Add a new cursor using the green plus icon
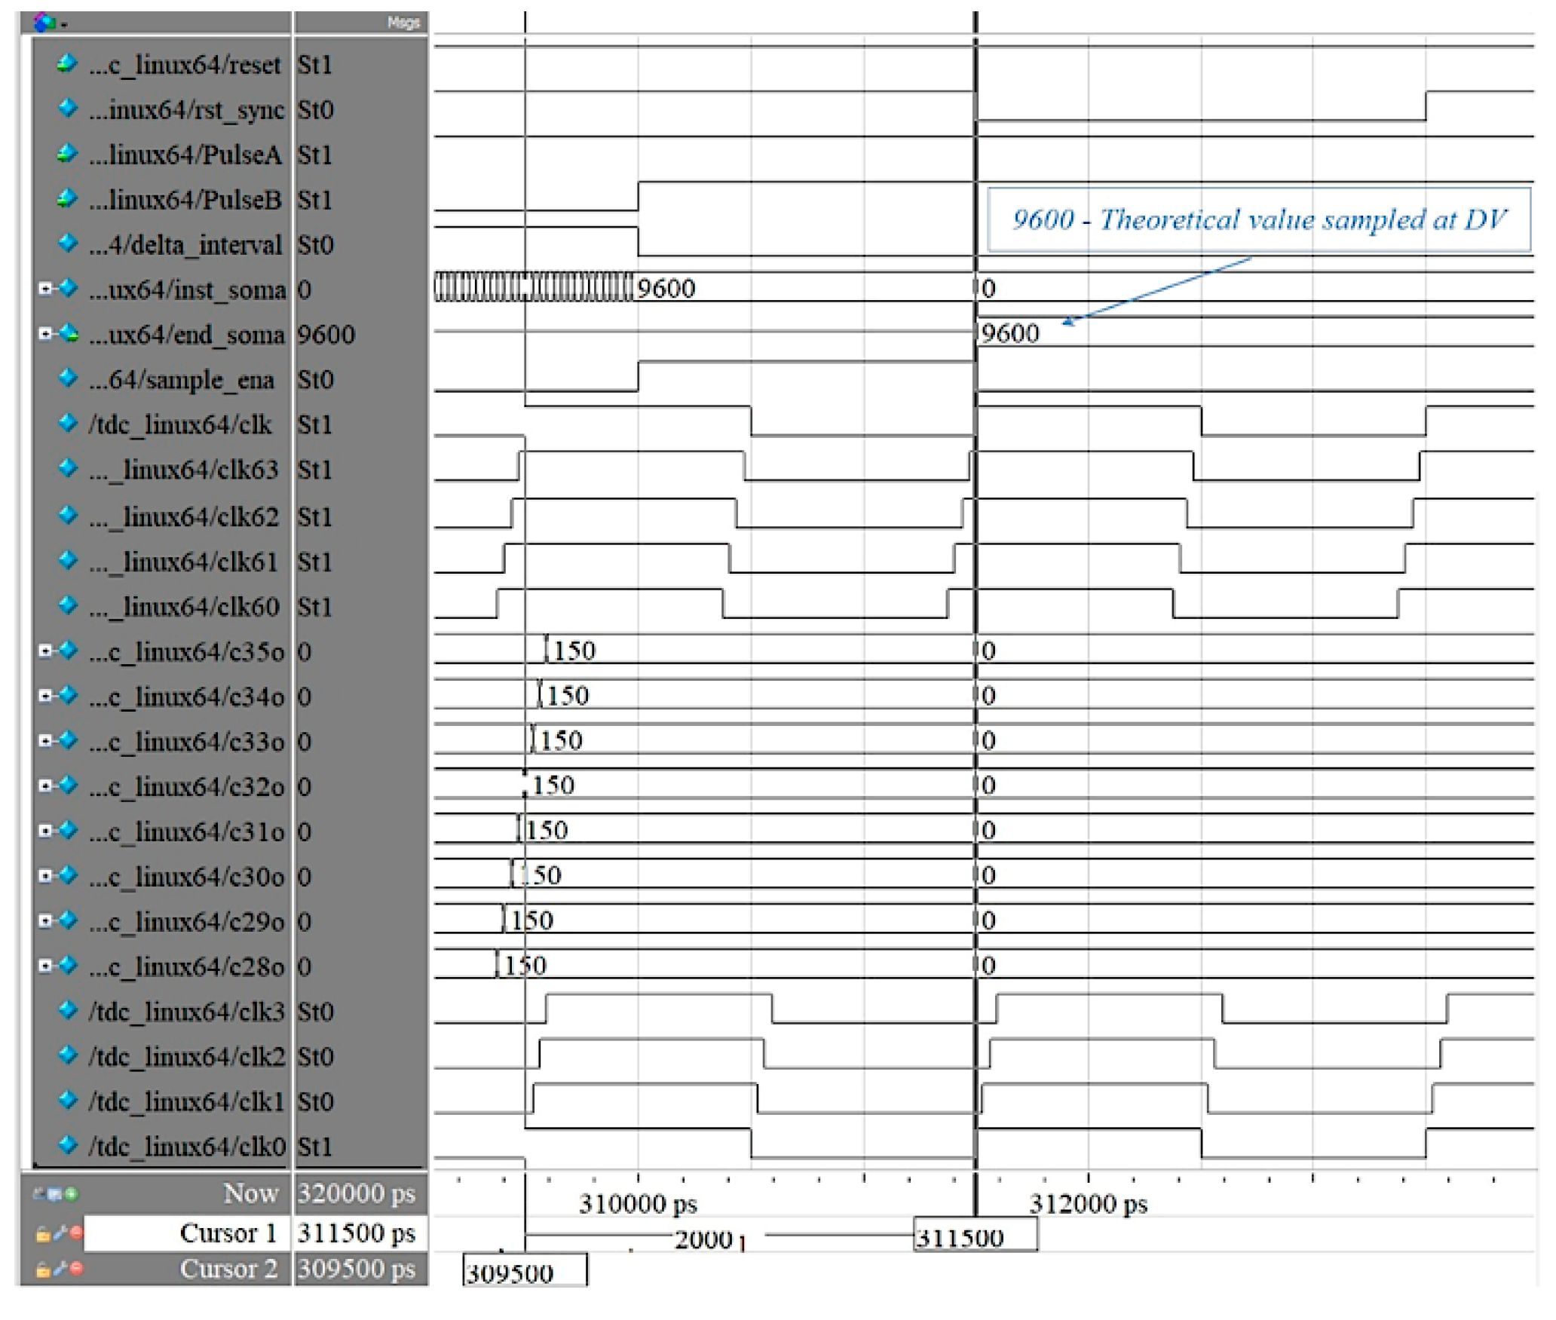 71,1193
